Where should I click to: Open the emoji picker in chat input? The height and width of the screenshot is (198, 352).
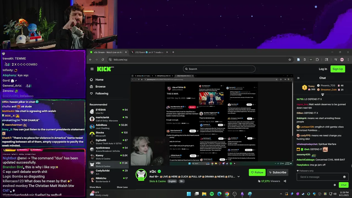click(344, 177)
